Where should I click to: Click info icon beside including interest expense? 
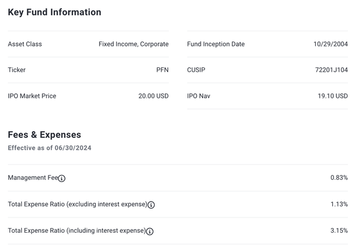pos(150,232)
